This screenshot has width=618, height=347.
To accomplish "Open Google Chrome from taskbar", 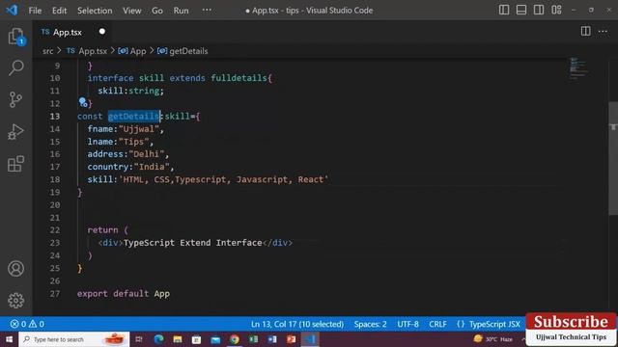I will tap(235, 339).
